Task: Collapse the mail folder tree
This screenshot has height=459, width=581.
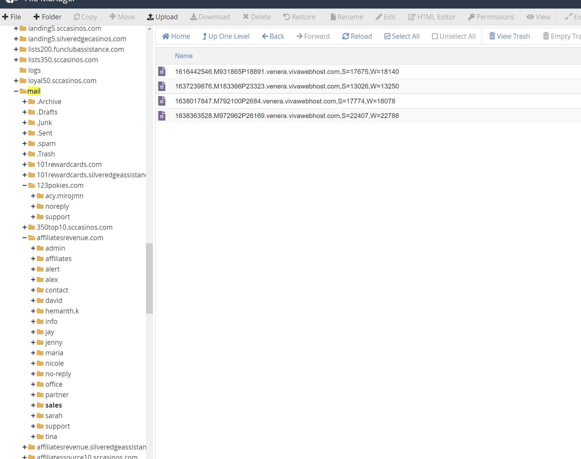Action: coord(16,91)
